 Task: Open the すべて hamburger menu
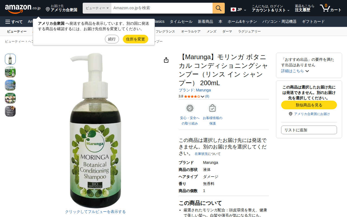[x=14, y=22]
